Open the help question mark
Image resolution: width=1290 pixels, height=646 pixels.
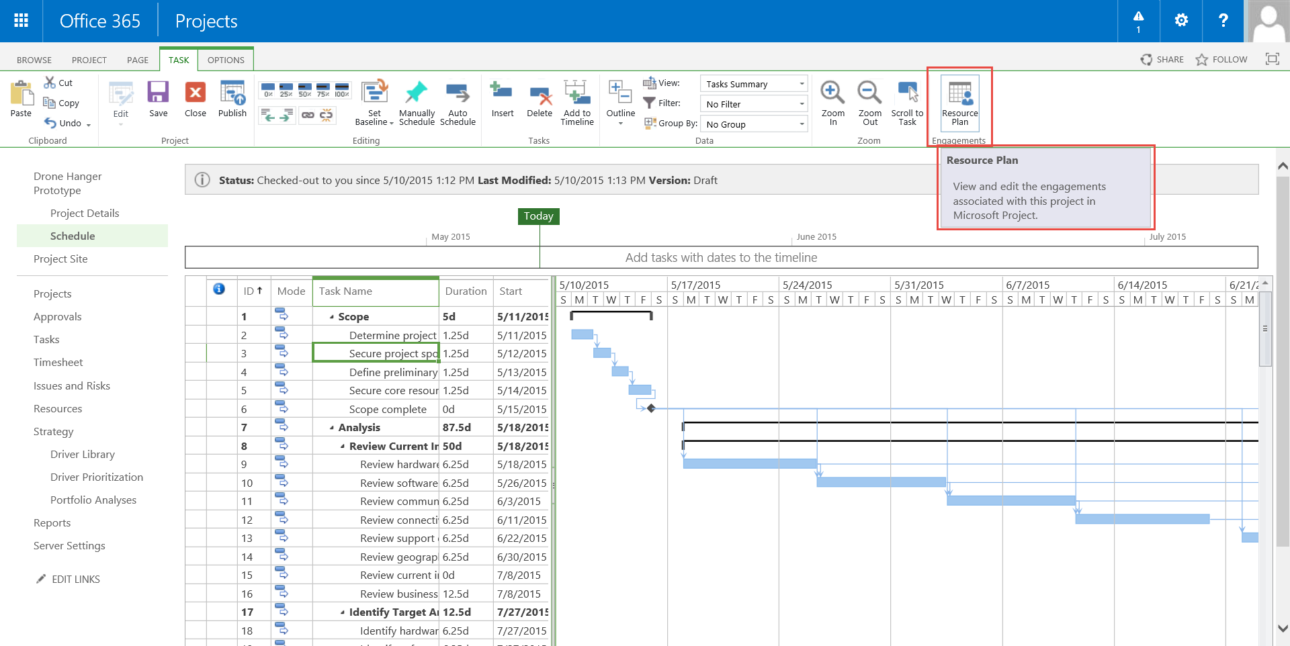tap(1223, 21)
